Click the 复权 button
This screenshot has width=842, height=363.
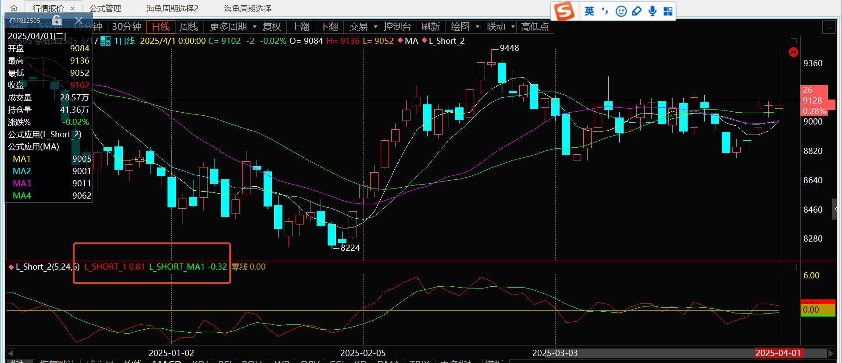272,27
